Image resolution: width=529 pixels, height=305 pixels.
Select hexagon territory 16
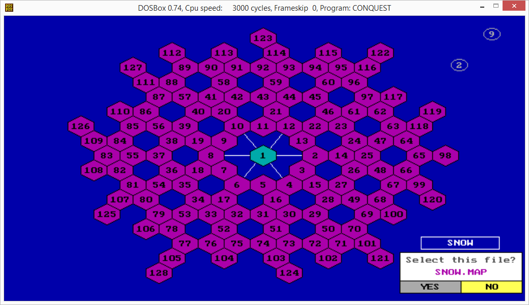pos(276,200)
